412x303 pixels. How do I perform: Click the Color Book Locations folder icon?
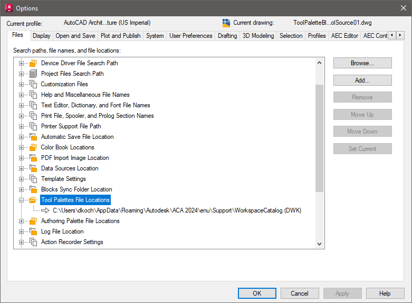(x=33, y=147)
